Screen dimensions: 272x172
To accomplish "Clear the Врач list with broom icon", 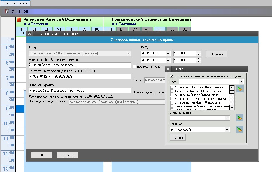I will (x=240, y=89).
